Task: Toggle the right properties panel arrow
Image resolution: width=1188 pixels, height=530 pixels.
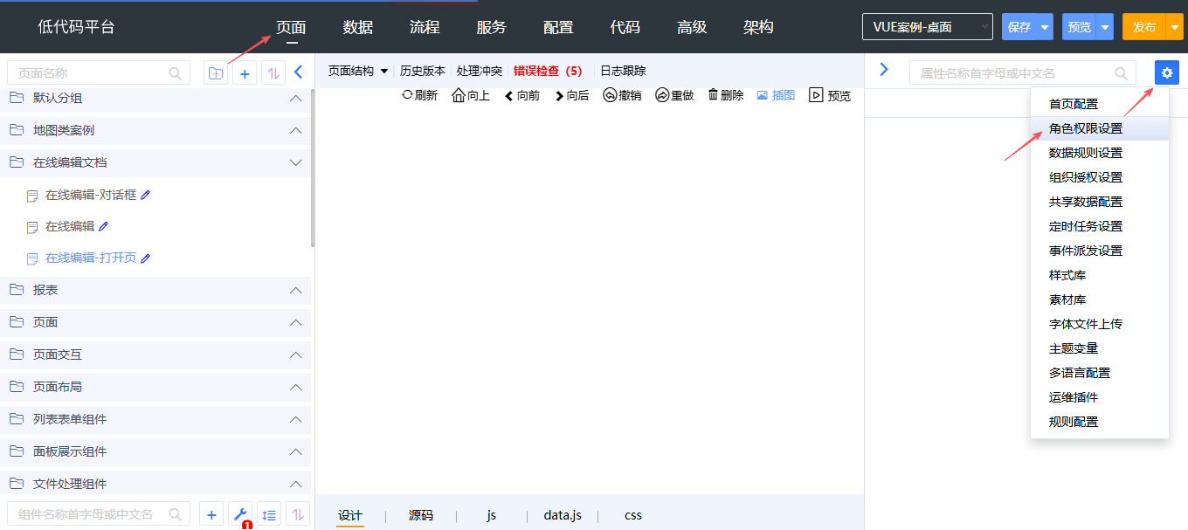Action: tap(883, 70)
